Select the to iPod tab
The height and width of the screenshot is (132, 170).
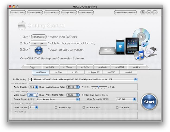[x=76, y=72]
